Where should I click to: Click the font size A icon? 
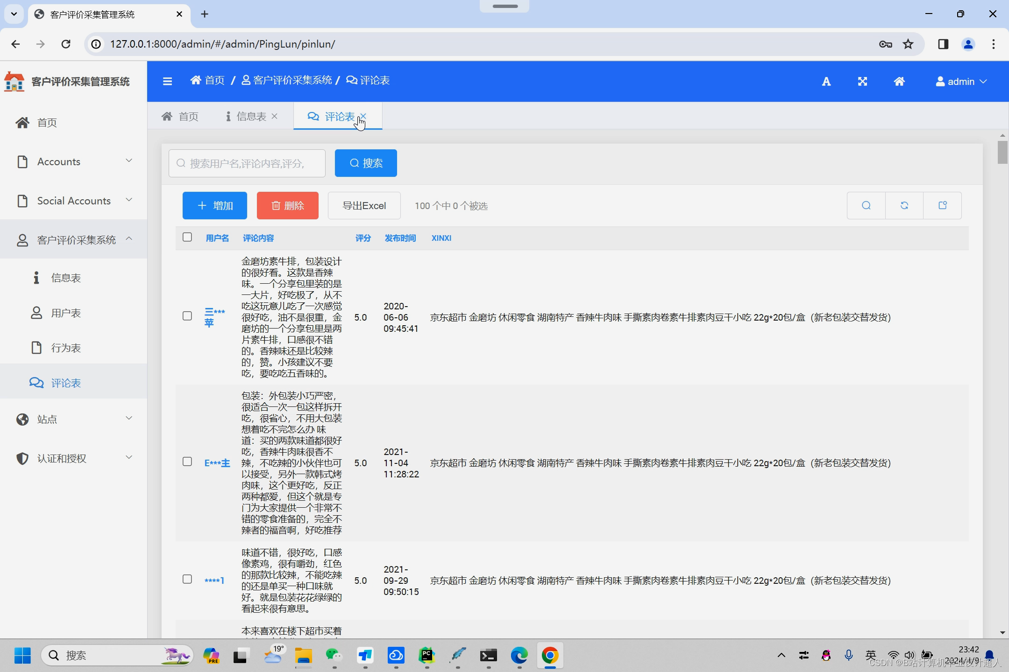[x=826, y=82]
